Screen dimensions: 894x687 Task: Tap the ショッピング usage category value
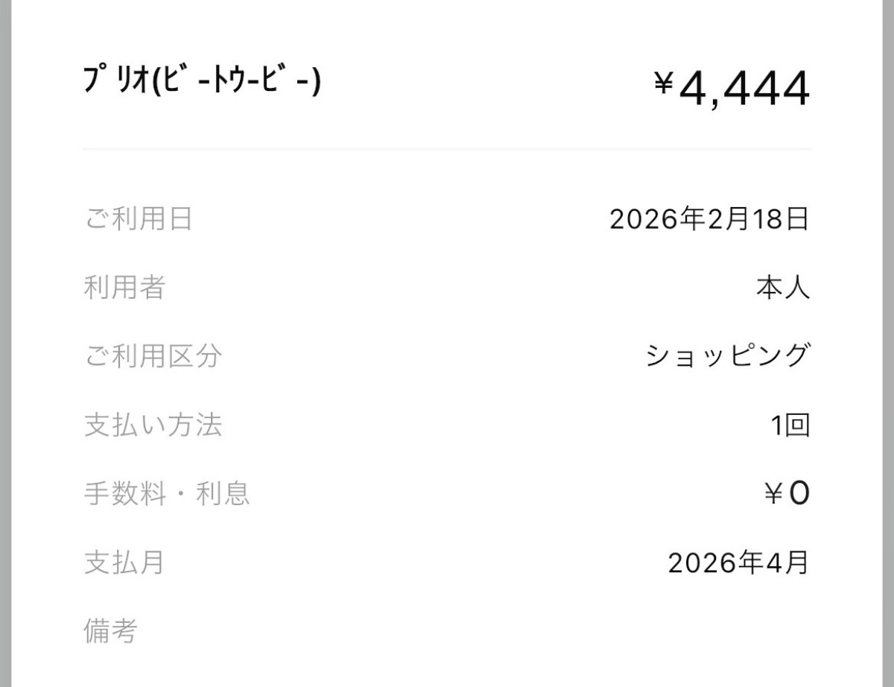(726, 356)
